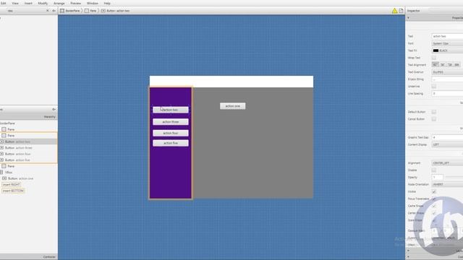463x260 pixels.
Task: Click the Text property input field
Action: 447,36
